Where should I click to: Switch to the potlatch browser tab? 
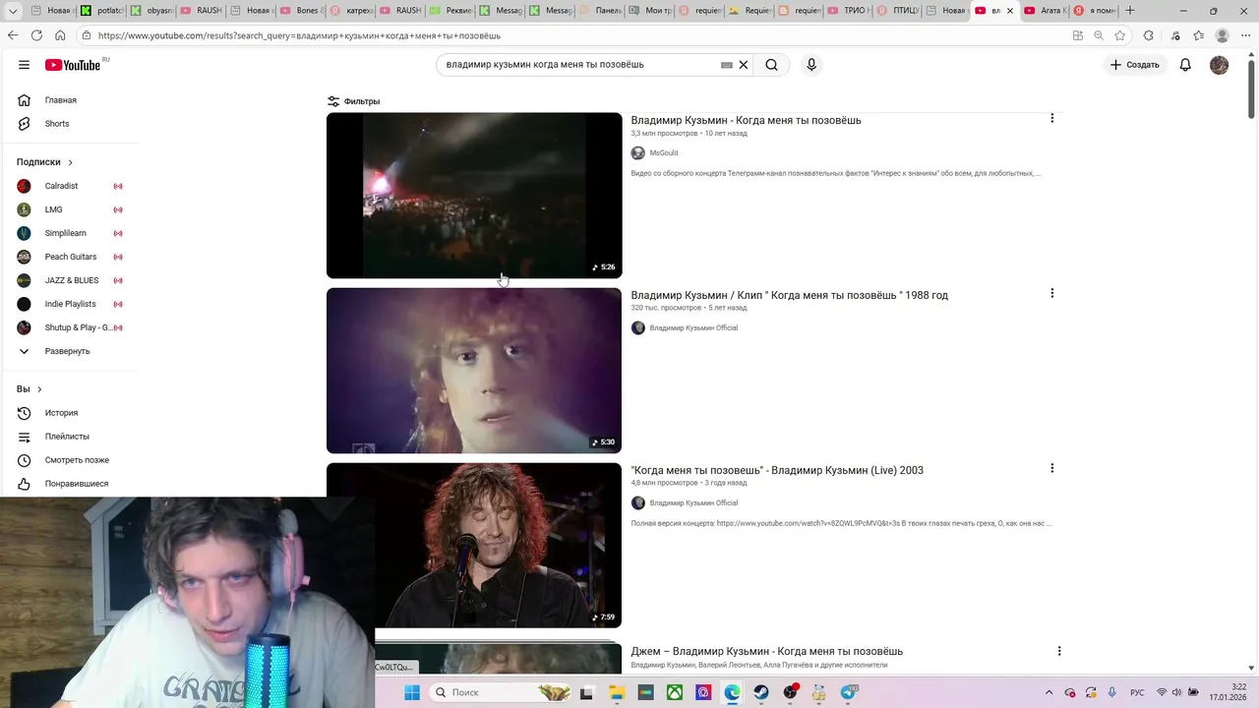tap(102, 11)
